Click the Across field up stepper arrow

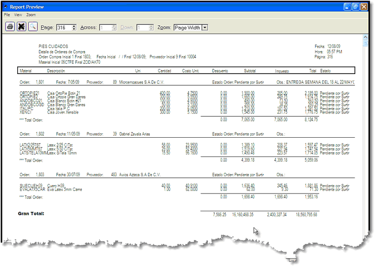(x=114, y=26)
